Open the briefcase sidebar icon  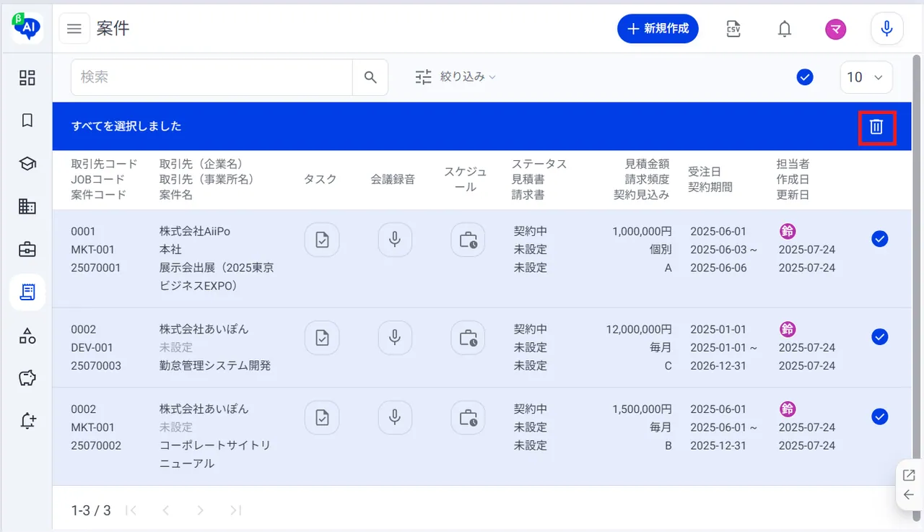tap(27, 250)
